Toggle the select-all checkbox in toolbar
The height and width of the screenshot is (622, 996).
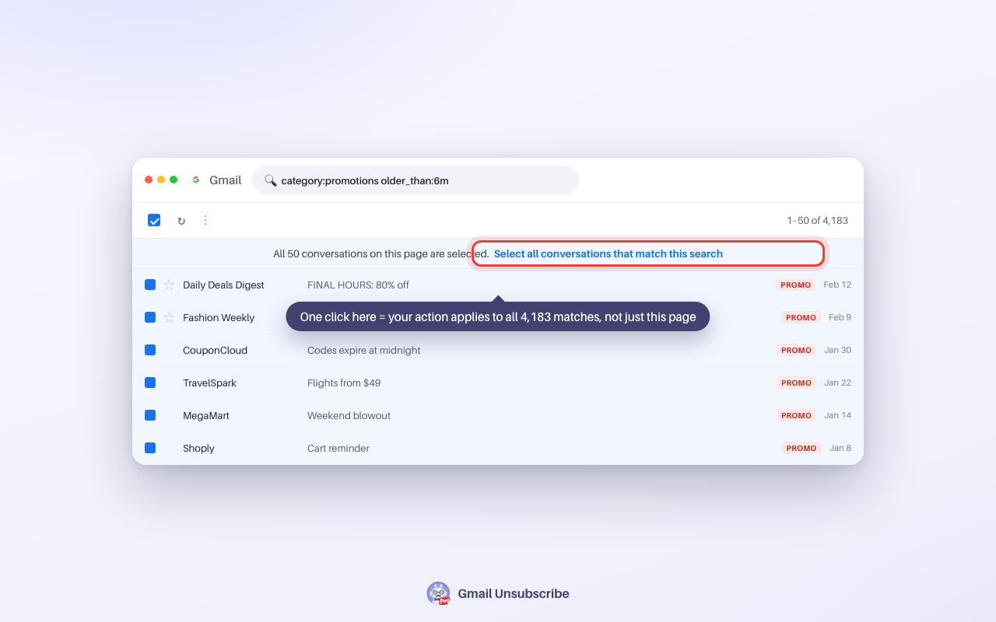[x=154, y=220]
